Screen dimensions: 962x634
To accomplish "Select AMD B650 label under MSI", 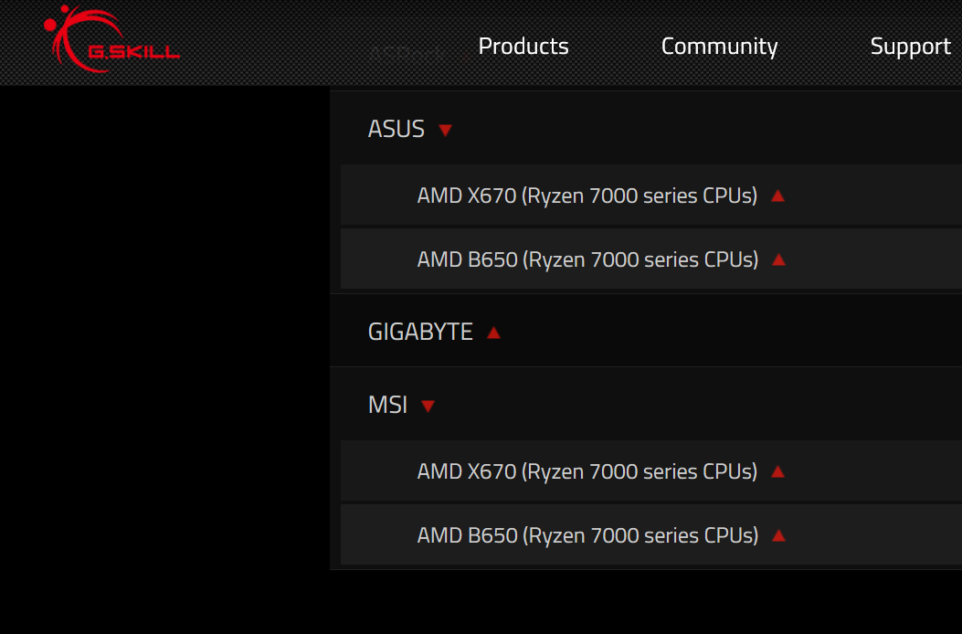I will [587, 535].
